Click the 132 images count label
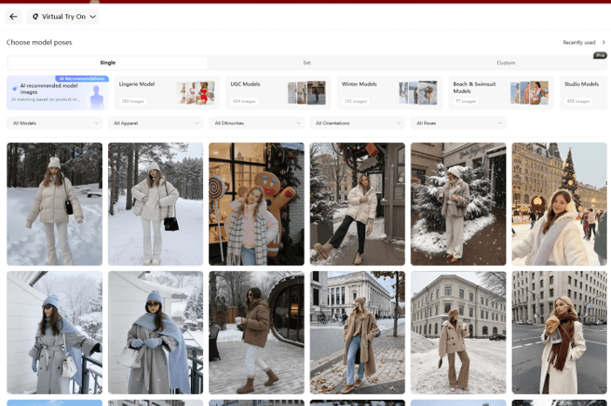 pos(356,101)
